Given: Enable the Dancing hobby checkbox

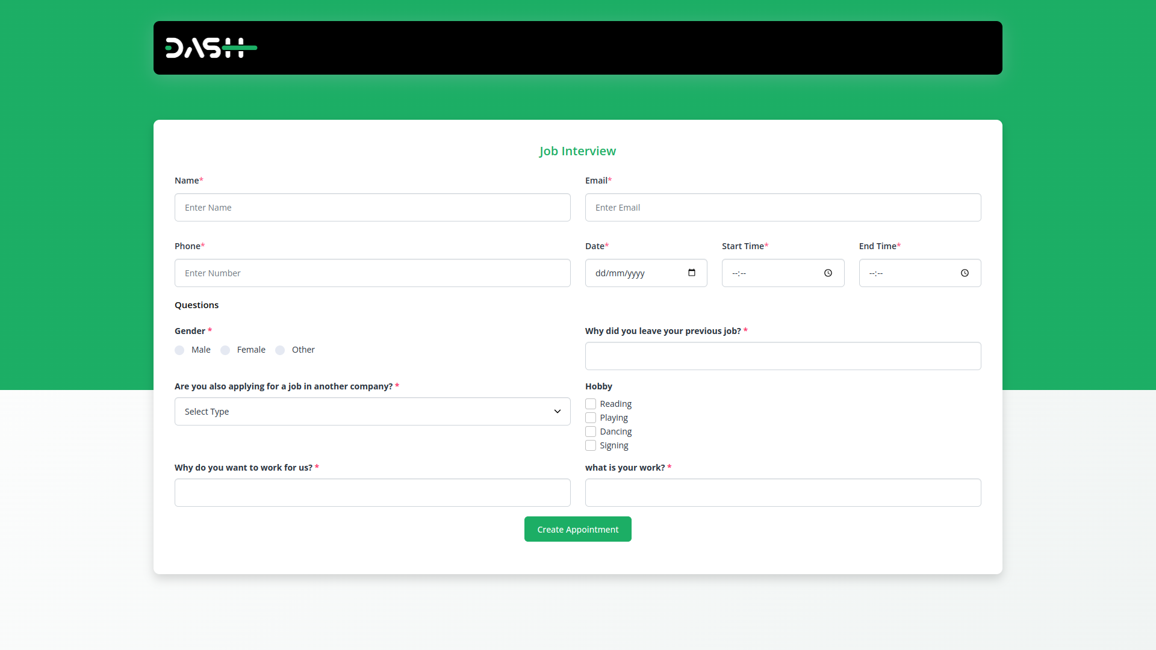Looking at the screenshot, I should pyautogui.click(x=591, y=432).
